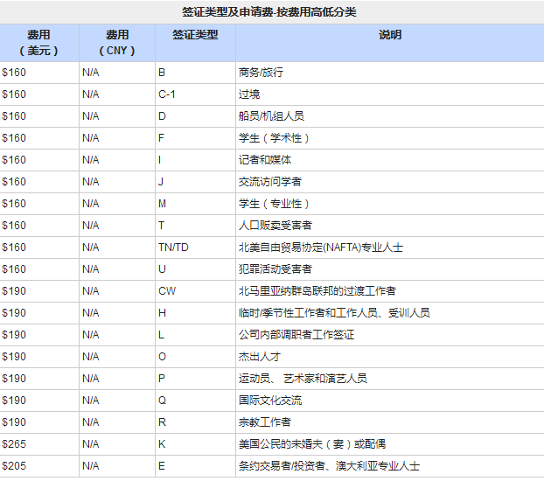The height and width of the screenshot is (481, 544).
Task: Click the 费用(CNY) column header
Action: coord(116,42)
